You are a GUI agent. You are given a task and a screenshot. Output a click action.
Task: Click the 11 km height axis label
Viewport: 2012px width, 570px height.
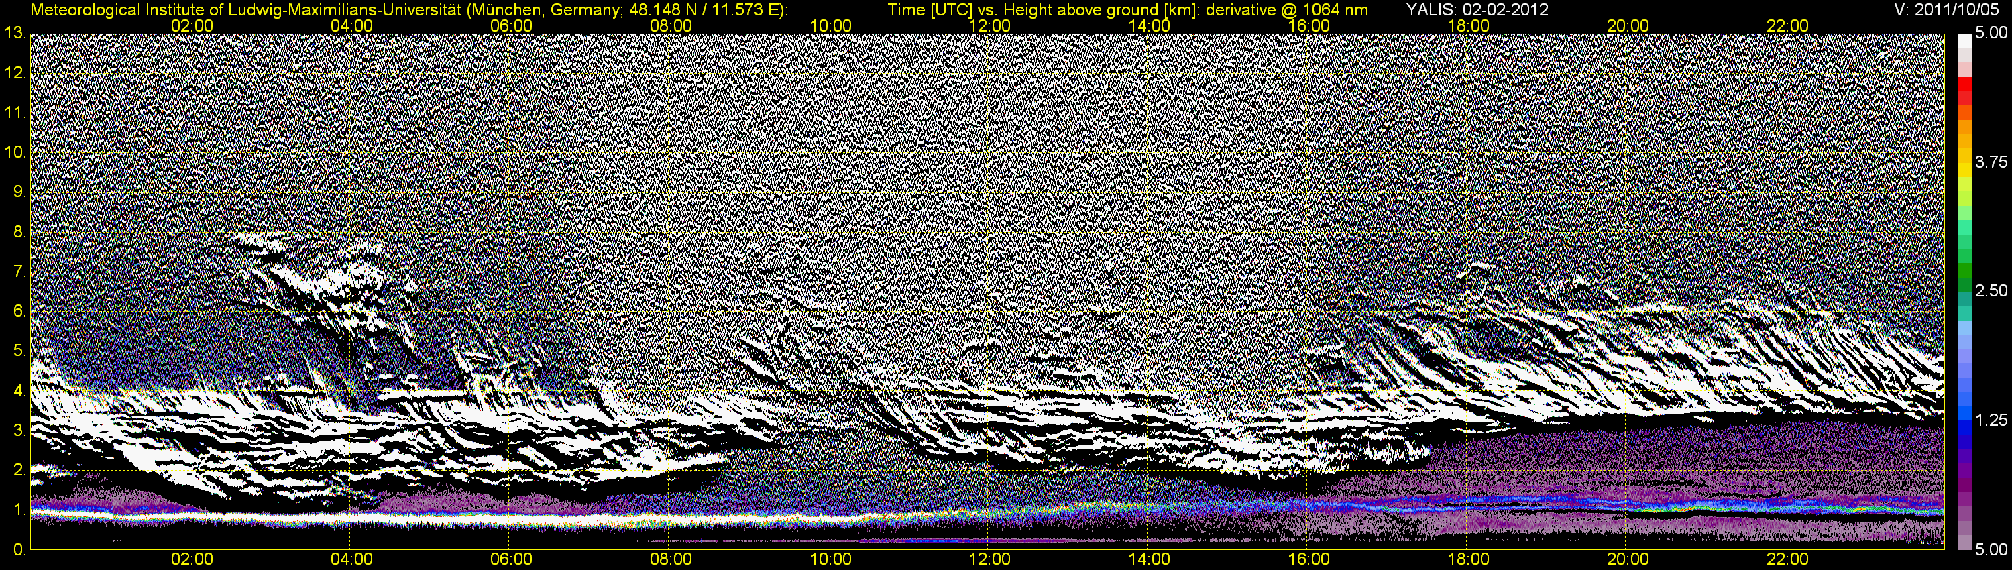pos(15,113)
